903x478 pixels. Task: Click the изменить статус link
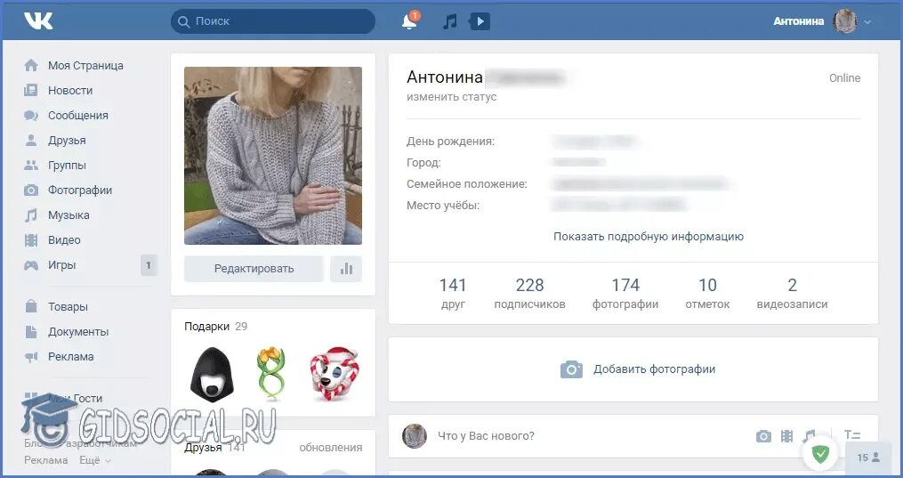(452, 97)
